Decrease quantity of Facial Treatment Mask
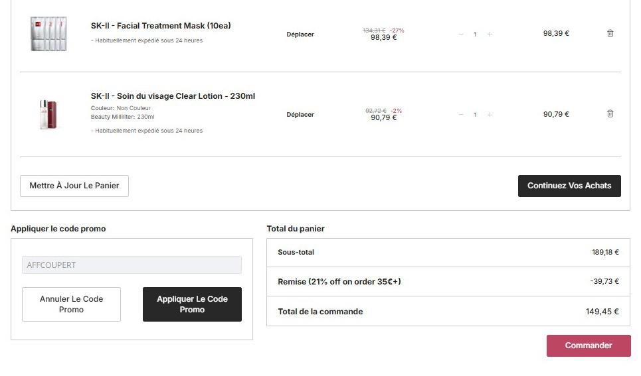This screenshot has height=376, width=641. 461,34
